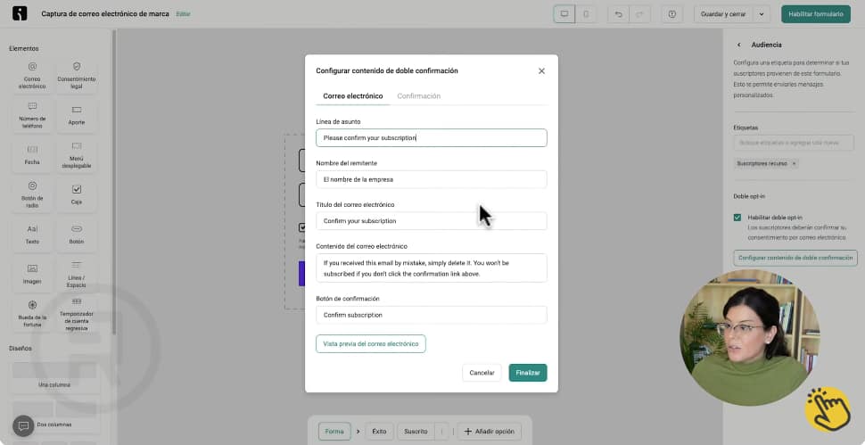865x445 pixels.
Task: Add the Imagen element
Action: pyautogui.click(x=32, y=274)
